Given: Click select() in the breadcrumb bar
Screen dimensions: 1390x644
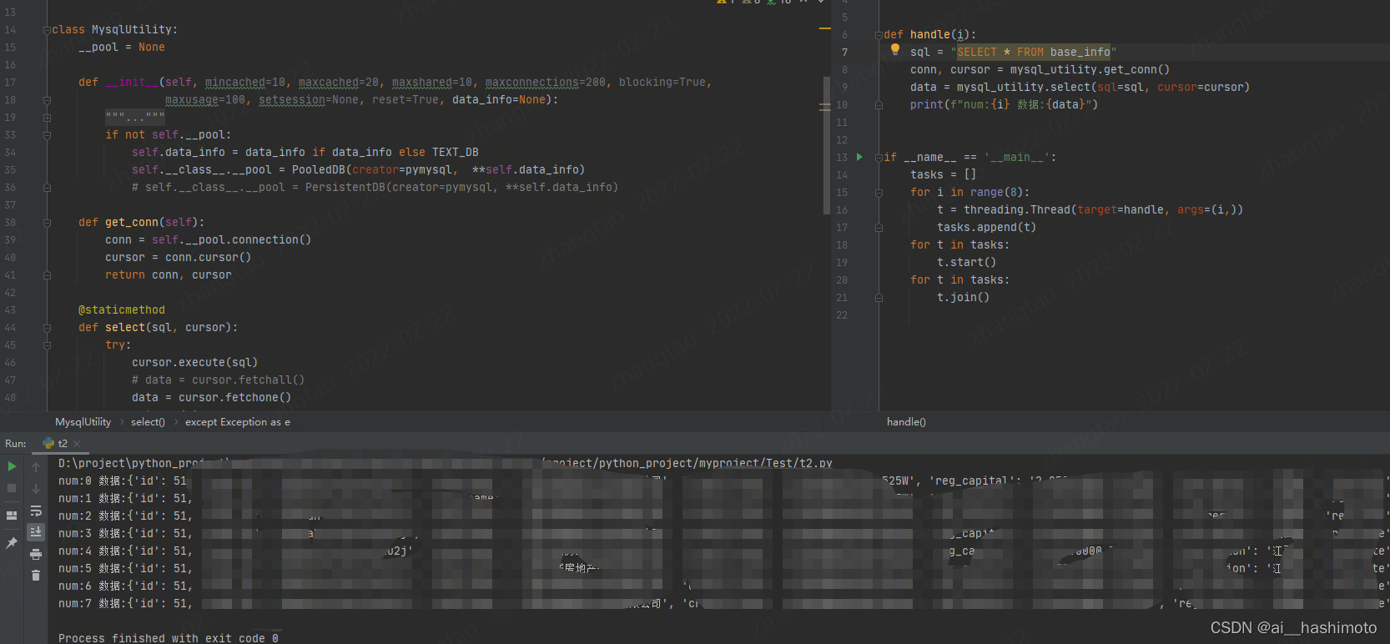Looking at the screenshot, I should coord(148,422).
